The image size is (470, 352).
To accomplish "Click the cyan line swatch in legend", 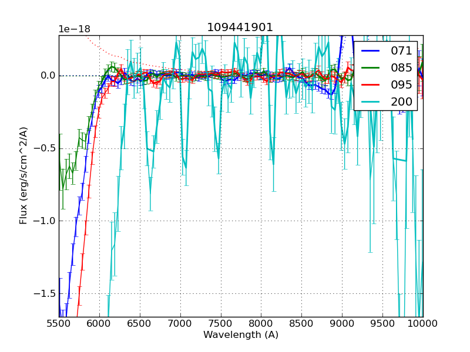I will (x=370, y=101).
